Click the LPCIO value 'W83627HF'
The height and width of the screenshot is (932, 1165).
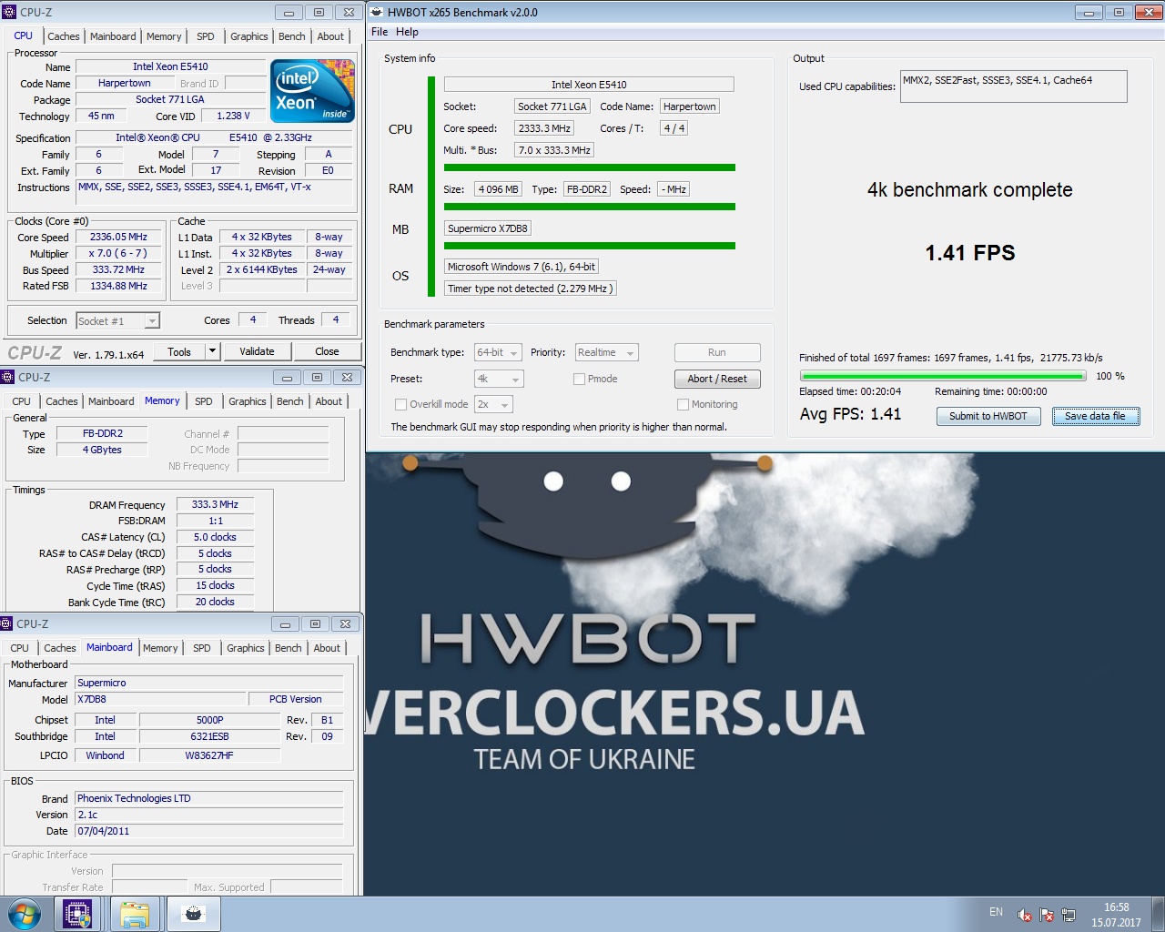point(209,755)
